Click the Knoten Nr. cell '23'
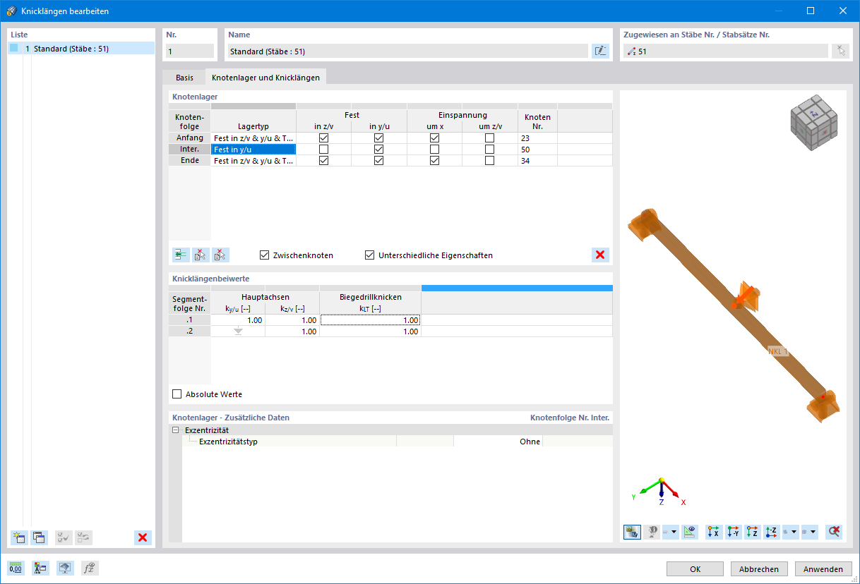The height and width of the screenshot is (584, 860). 537,138
